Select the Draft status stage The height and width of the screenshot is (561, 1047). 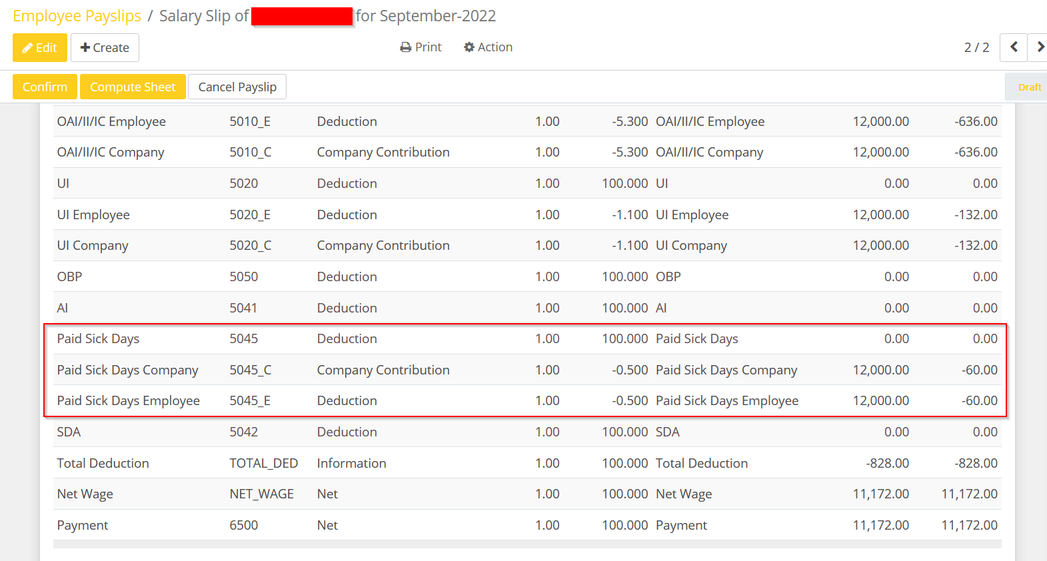(1028, 87)
